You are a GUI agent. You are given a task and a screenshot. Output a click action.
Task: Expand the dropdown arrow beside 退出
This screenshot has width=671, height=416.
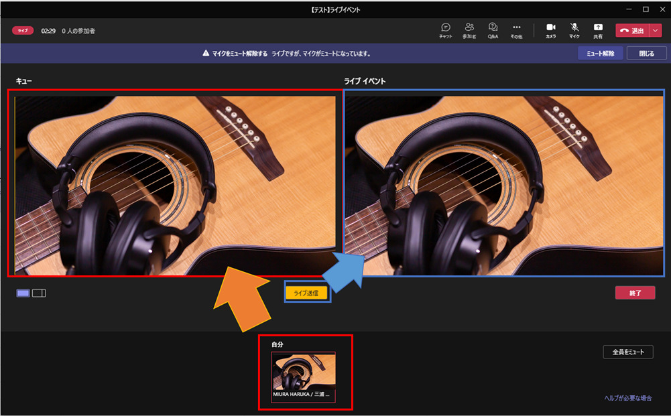pyautogui.click(x=656, y=31)
